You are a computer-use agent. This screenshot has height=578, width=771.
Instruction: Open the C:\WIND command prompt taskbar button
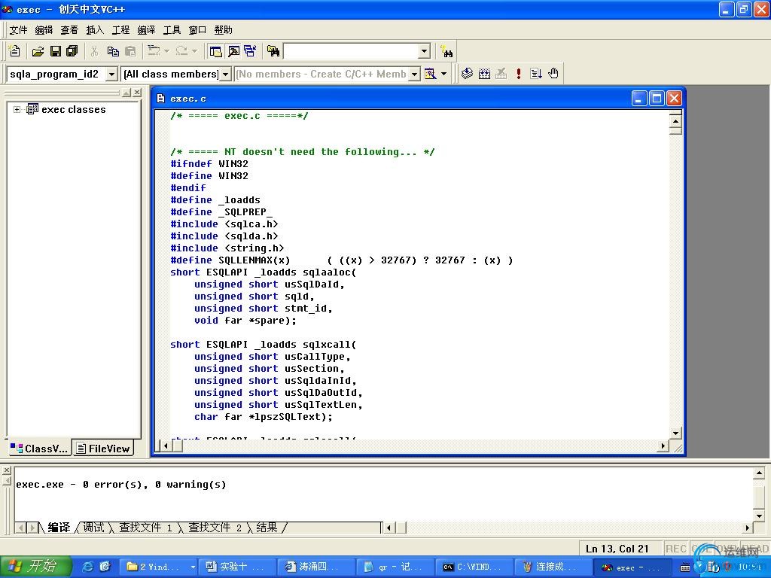click(x=474, y=567)
